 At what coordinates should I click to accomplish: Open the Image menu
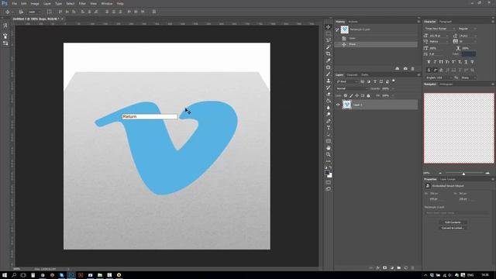[x=35, y=3]
